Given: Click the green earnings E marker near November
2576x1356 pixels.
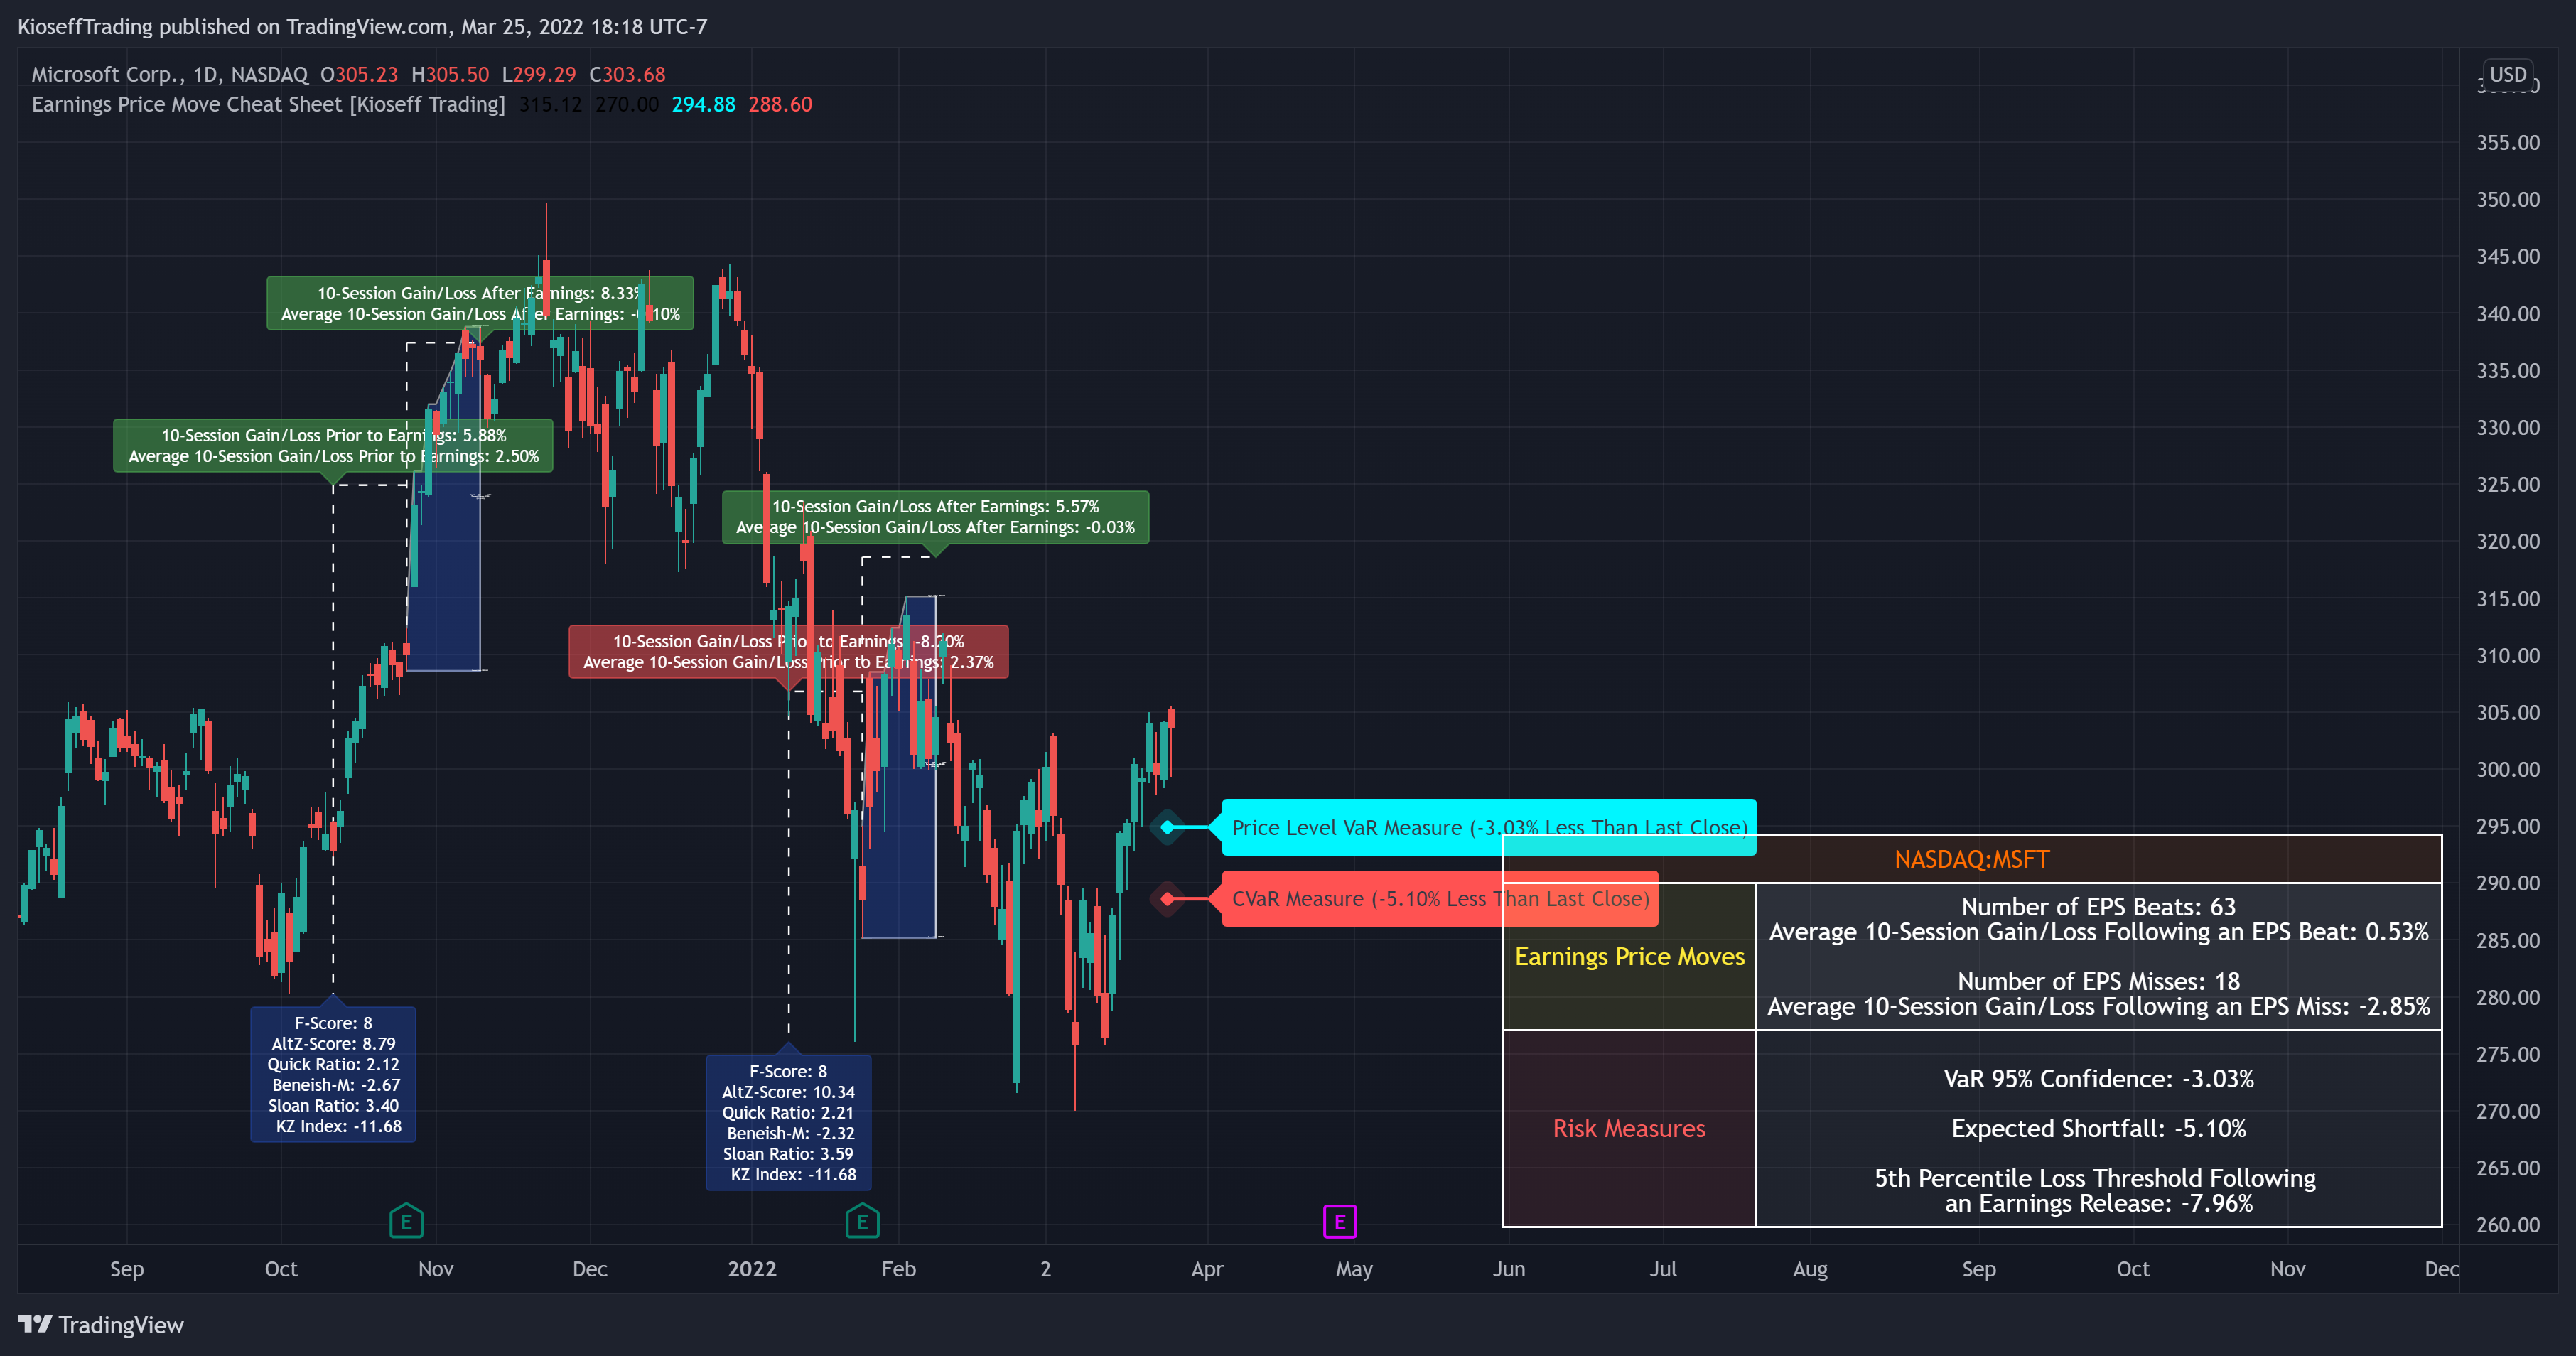Looking at the screenshot, I should [x=406, y=1221].
